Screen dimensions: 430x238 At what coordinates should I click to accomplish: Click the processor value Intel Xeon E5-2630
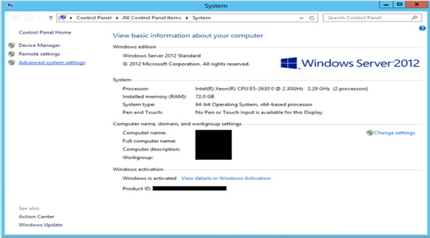click(282, 89)
